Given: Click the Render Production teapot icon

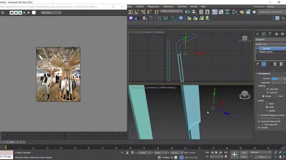Looking at the screenshot, I should 254,12.
